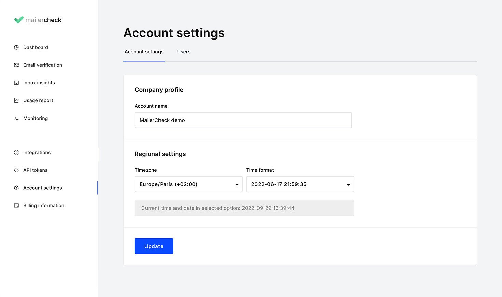The width and height of the screenshot is (502, 297).
Task: Click the Monitoring pulse icon
Action: 16,119
